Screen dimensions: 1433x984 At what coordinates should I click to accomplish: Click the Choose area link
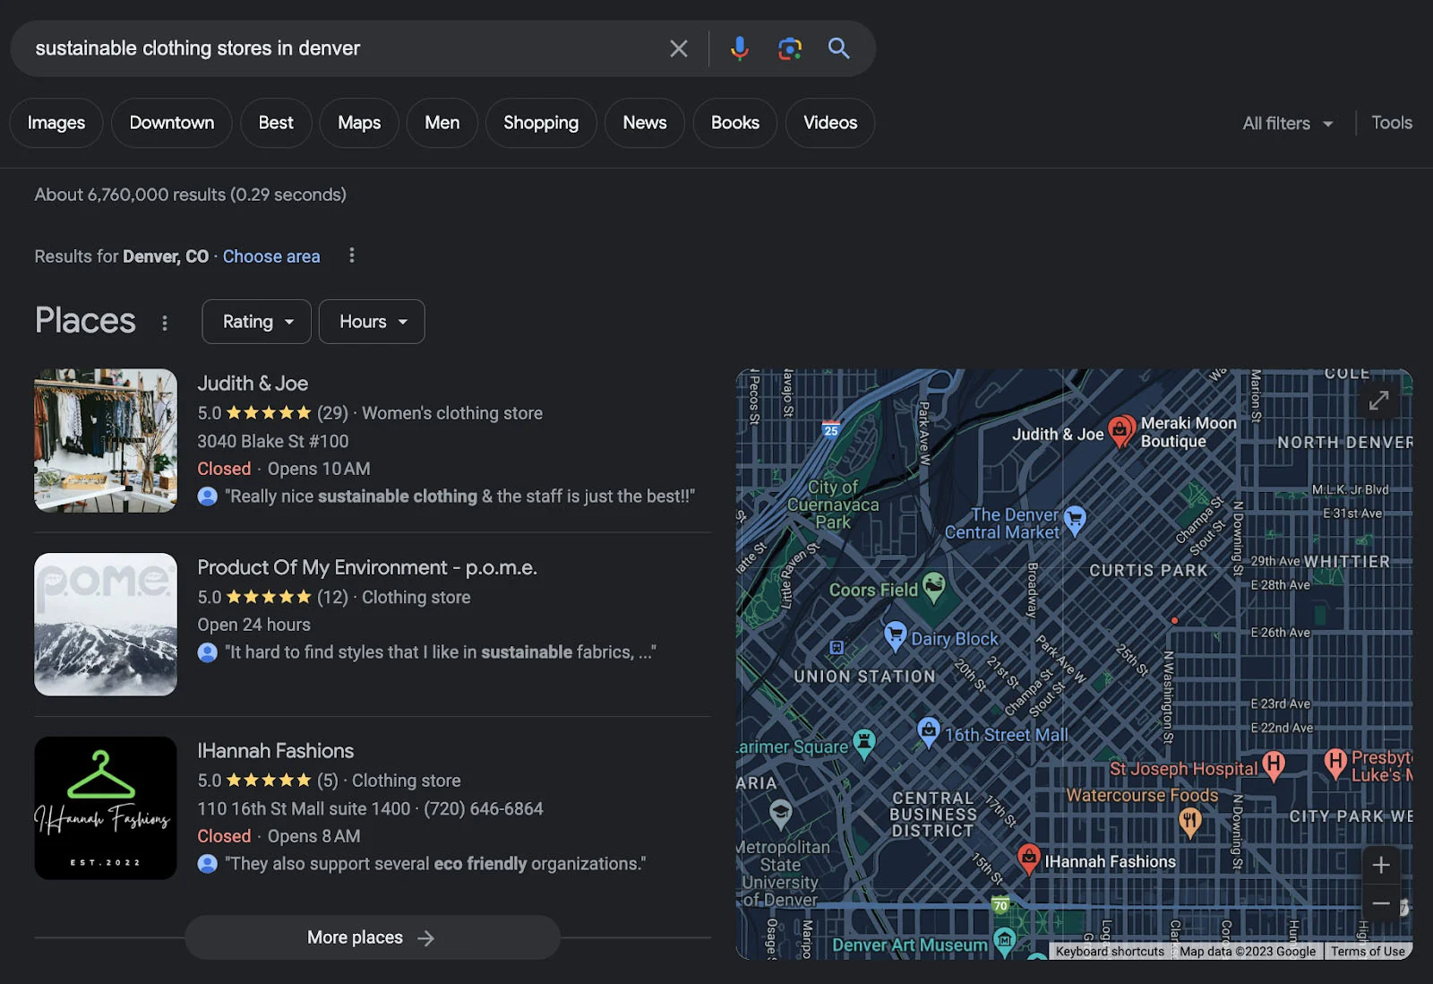pos(271,256)
